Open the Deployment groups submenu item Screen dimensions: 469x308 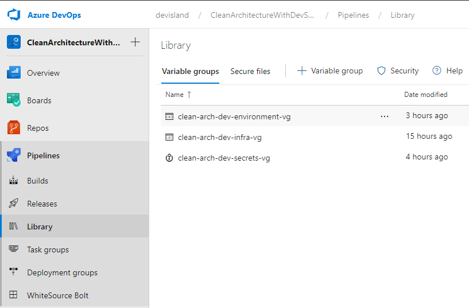[62, 272]
